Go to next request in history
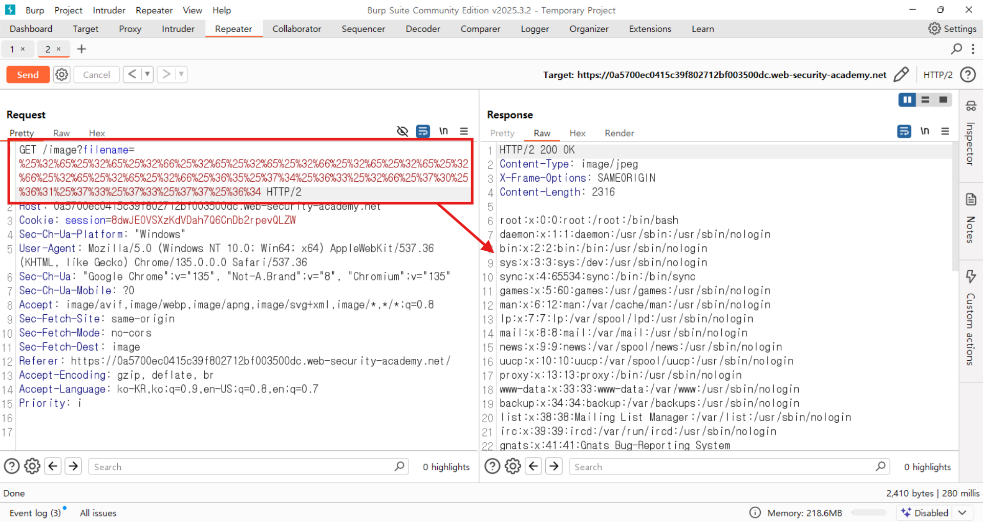983x522 pixels. (166, 75)
